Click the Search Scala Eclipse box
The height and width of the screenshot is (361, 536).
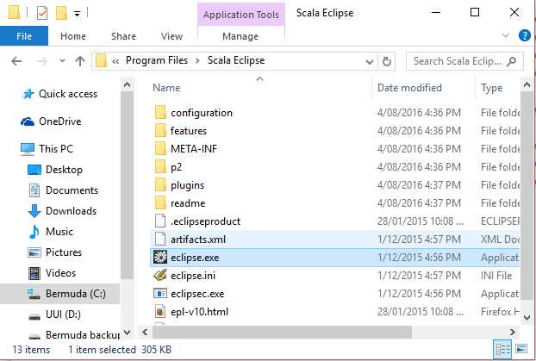[464, 61]
